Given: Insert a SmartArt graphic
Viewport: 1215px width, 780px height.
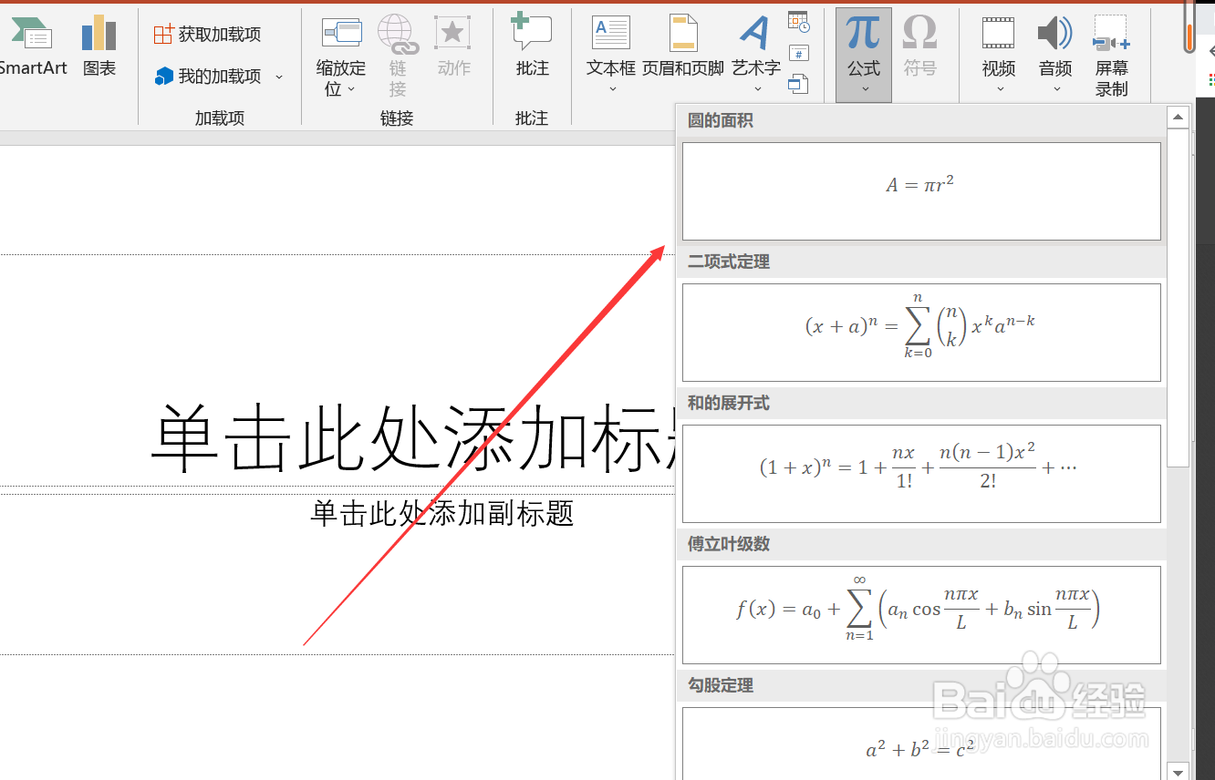Looking at the screenshot, I should click(33, 46).
